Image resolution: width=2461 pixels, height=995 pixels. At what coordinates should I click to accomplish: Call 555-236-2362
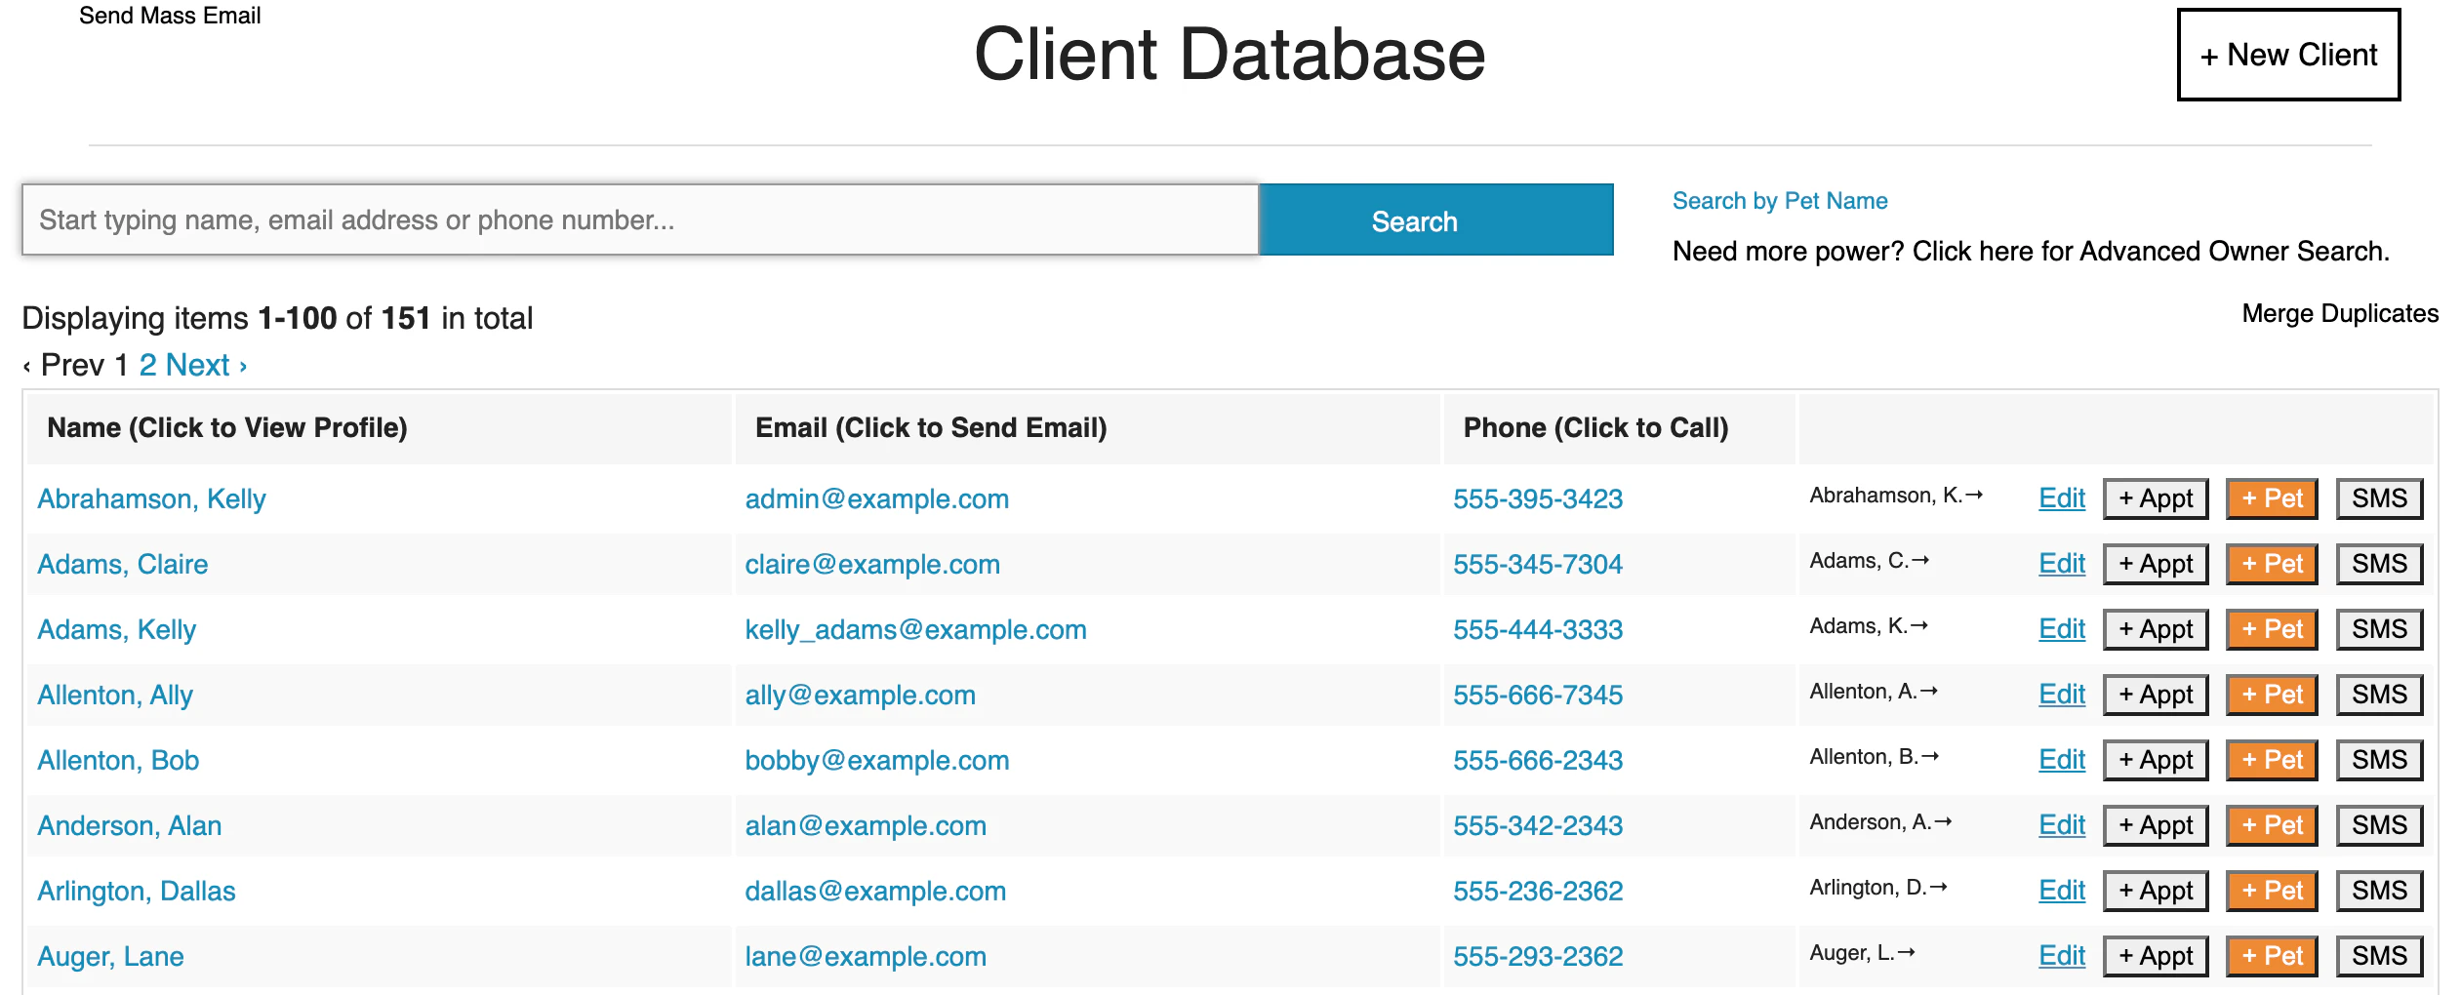[x=1537, y=891]
